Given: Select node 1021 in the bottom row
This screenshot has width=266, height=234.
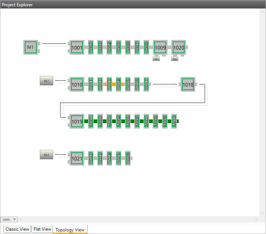Looking at the screenshot, I should [77, 158].
